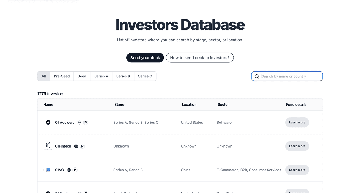Click Learn more for 01VC
The width and height of the screenshot is (358, 193).
pyautogui.click(x=297, y=170)
